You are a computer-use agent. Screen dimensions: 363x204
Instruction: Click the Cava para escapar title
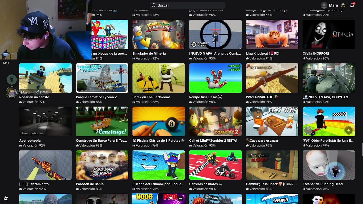pyautogui.click(x=262, y=141)
